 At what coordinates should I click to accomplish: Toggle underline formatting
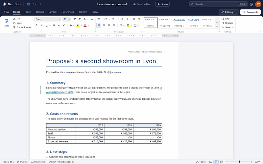pyautogui.click(x=46, y=25)
